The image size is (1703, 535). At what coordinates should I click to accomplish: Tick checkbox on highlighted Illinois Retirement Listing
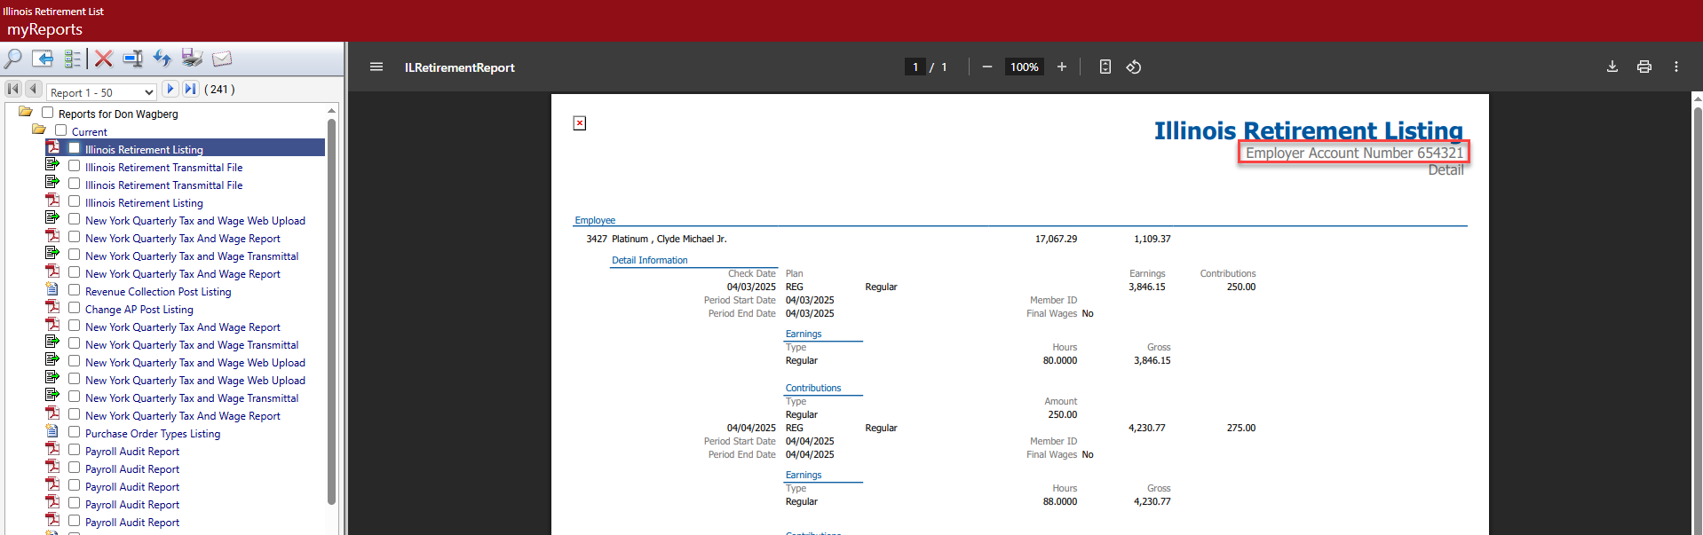point(75,148)
